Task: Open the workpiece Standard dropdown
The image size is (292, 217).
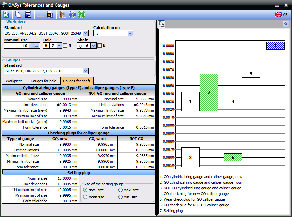Action: (x=85, y=33)
